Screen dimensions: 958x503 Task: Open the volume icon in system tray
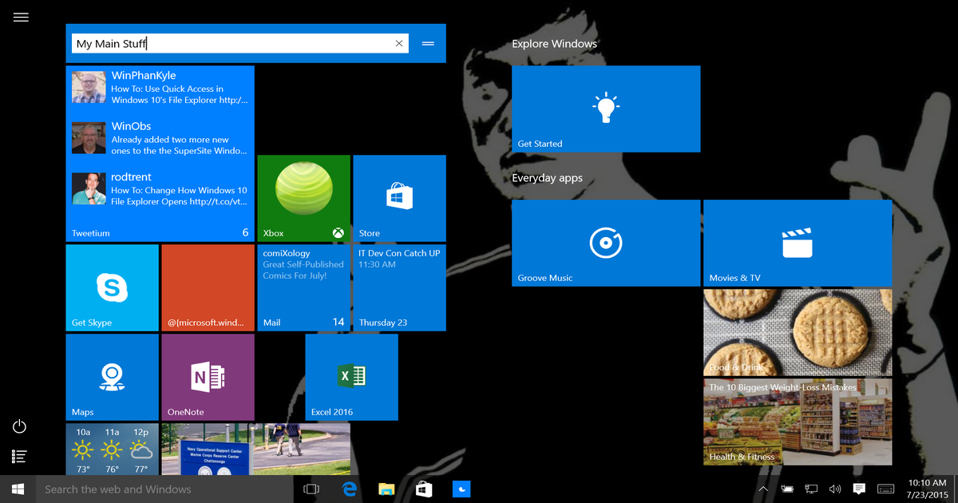(x=835, y=489)
